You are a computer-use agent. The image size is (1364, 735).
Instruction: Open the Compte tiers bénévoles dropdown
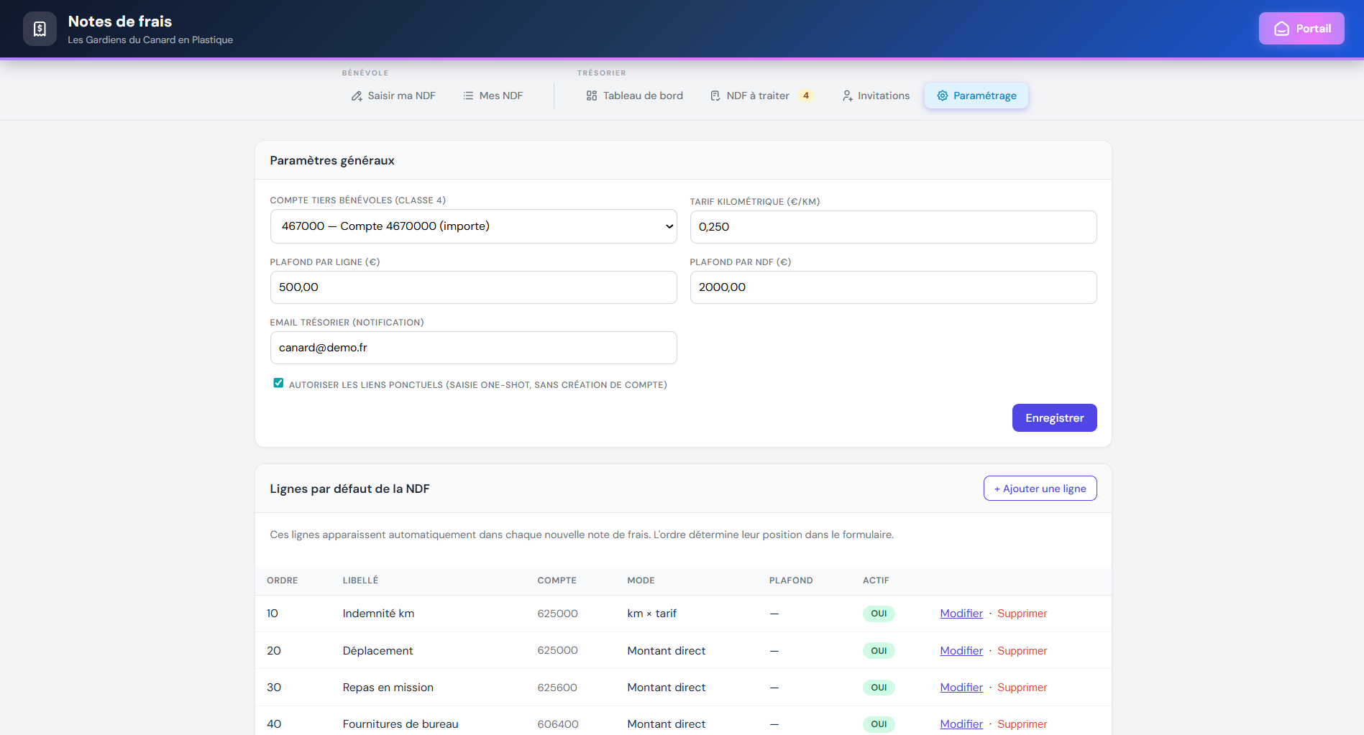(x=473, y=226)
